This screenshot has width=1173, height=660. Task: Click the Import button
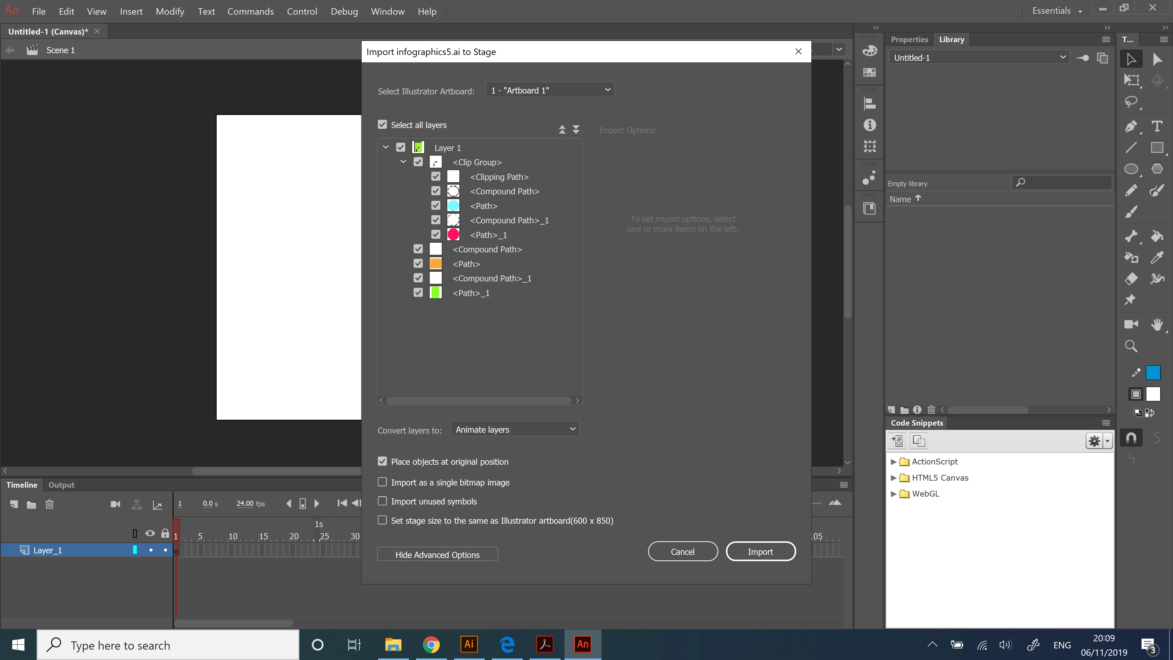coord(760,552)
